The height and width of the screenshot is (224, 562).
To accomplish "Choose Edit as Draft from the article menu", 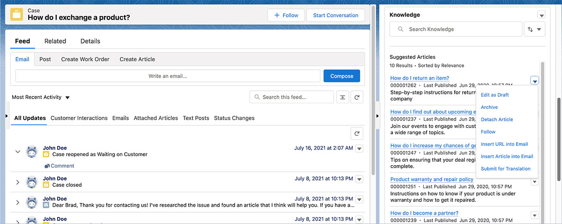I will (495, 95).
